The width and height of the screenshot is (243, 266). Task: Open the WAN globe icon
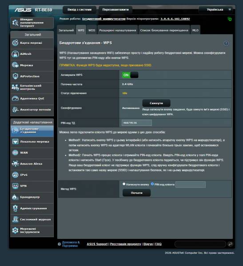coord(15,153)
